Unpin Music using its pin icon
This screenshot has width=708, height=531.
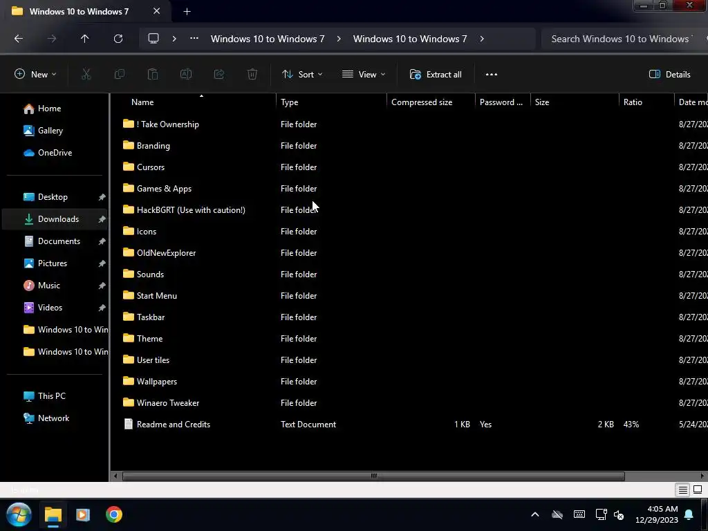[x=102, y=286]
